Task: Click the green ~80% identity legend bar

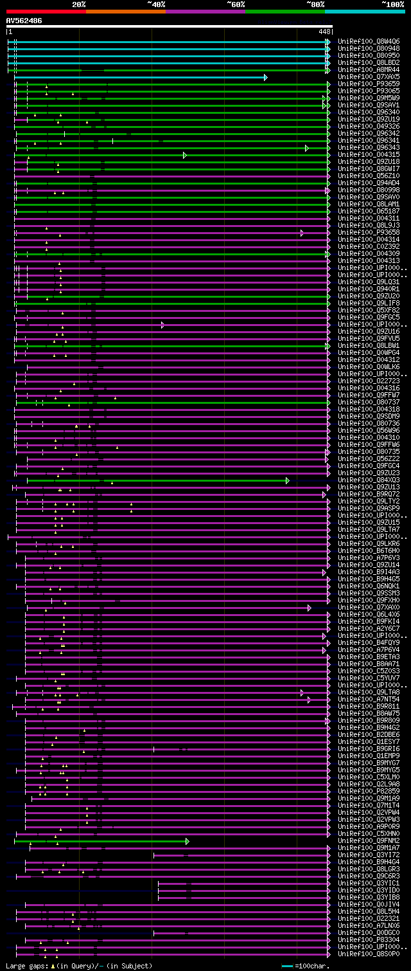Action: click(285, 12)
